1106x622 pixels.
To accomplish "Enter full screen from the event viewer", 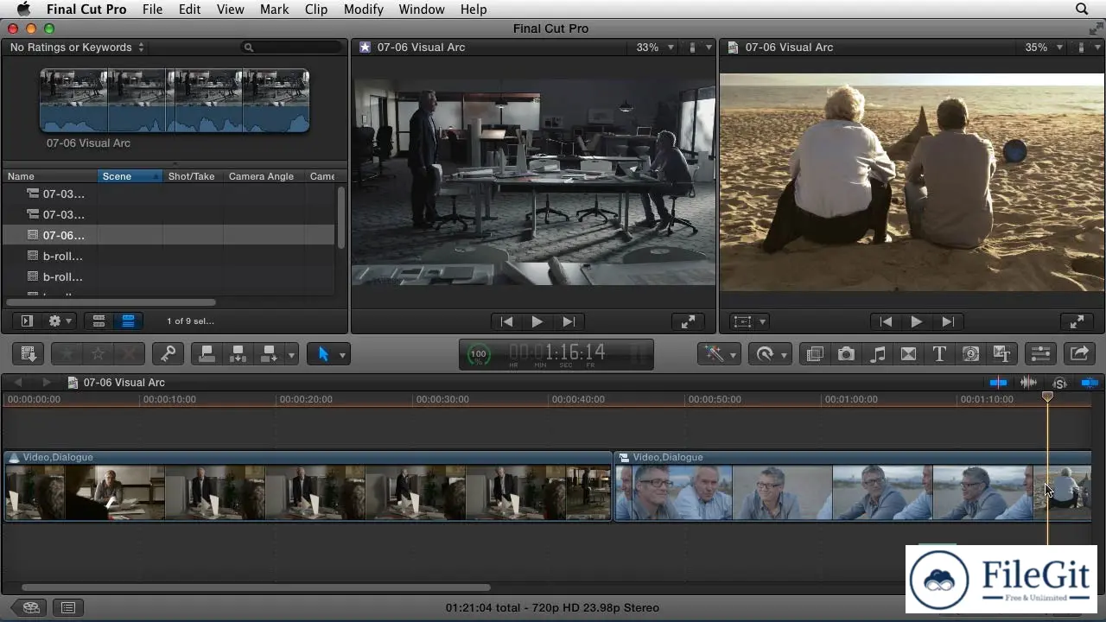I will (x=688, y=321).
